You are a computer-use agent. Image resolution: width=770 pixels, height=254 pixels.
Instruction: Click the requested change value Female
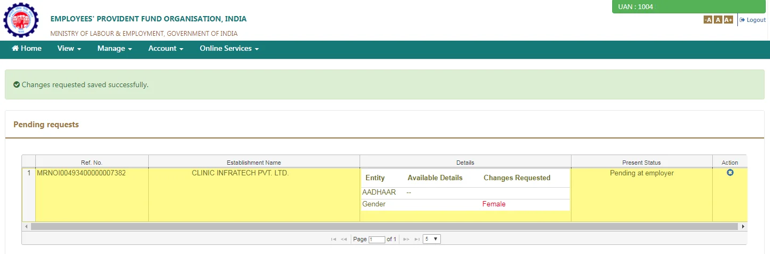pyautogui.click(x=494, y=204)
